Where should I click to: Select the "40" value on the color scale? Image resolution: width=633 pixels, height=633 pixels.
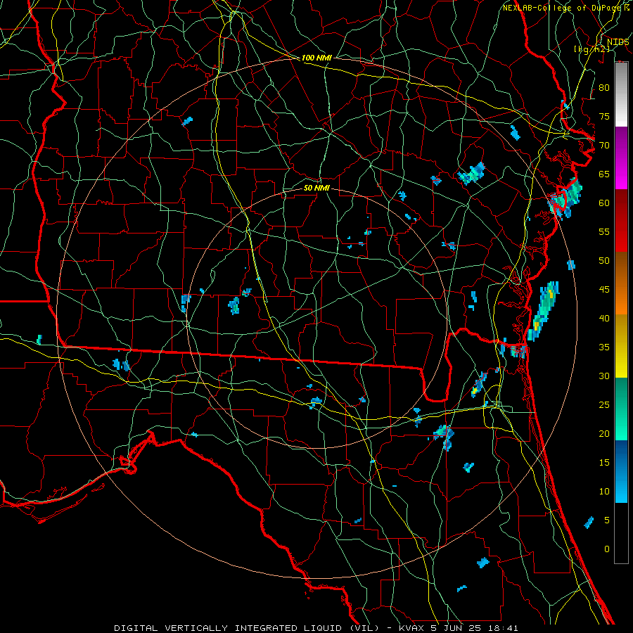point(604,319)
